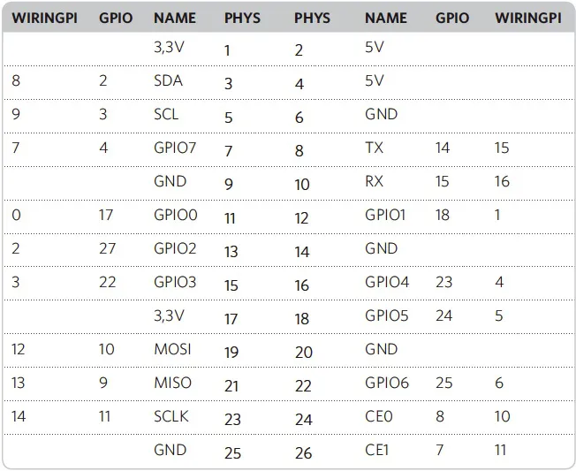Click the GPIO6 name cell
Image resolution: width=576 pixels, height=471 pixels.
pyautogui.click(x=387, y=383)
